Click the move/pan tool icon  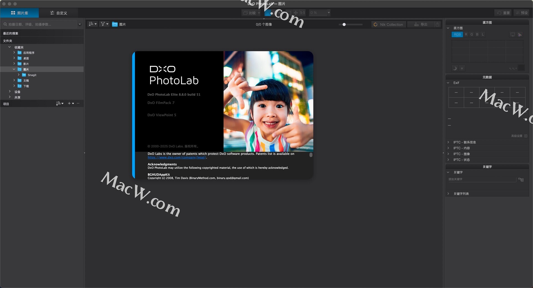tap(296, 13)
